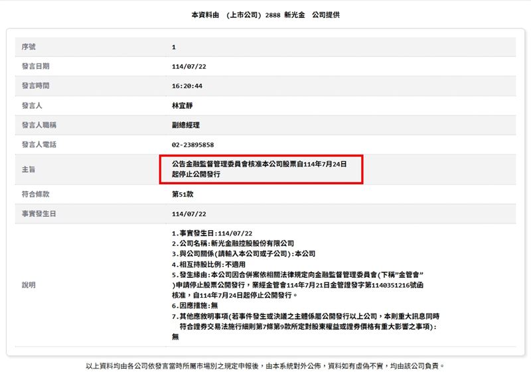Click subject line '公告金融監督管理委員會核准本公司股票自114年7月24日'
Screen dimensions: 531x376
click(259, 164)
